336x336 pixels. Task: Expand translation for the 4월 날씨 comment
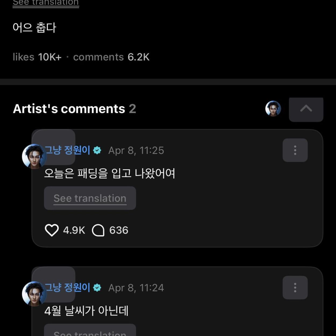pos(90,333)
